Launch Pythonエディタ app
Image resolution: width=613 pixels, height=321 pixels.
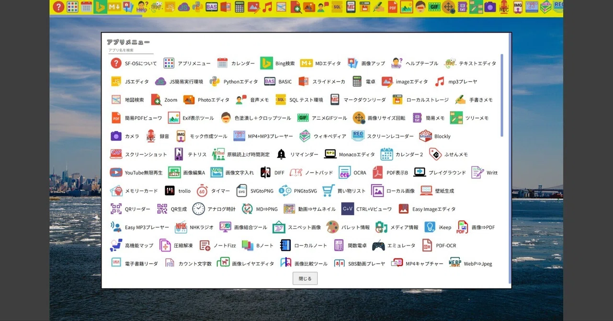pos(233,81)
